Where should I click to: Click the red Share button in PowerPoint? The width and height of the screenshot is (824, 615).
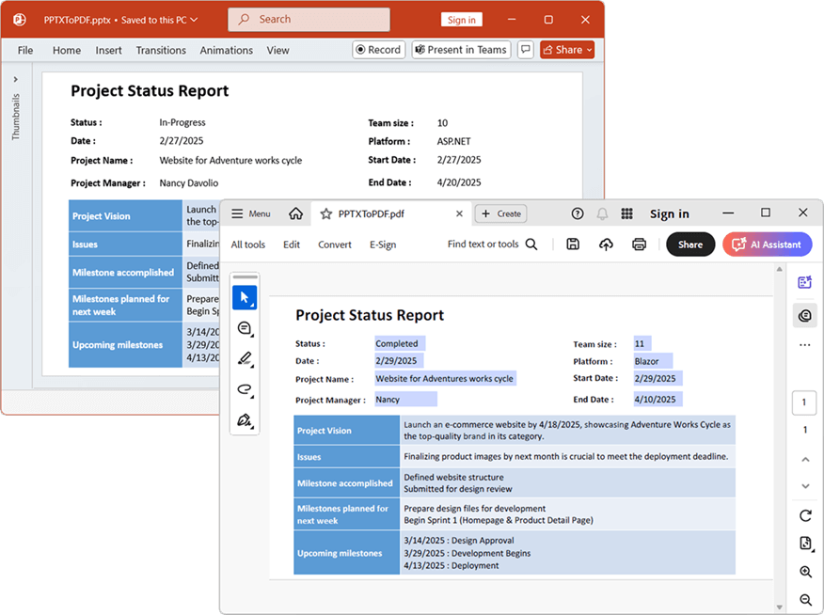tap(567, 50)
